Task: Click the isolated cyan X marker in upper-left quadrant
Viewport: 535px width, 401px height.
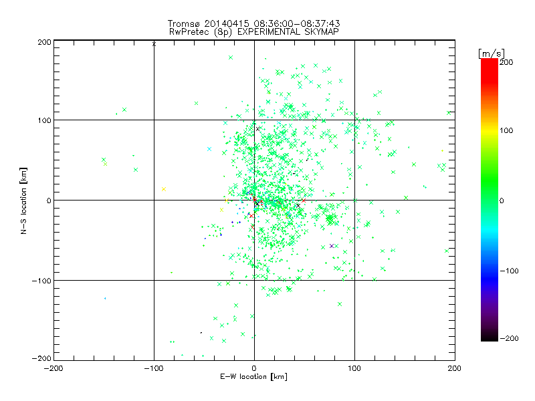Action: 209,149
